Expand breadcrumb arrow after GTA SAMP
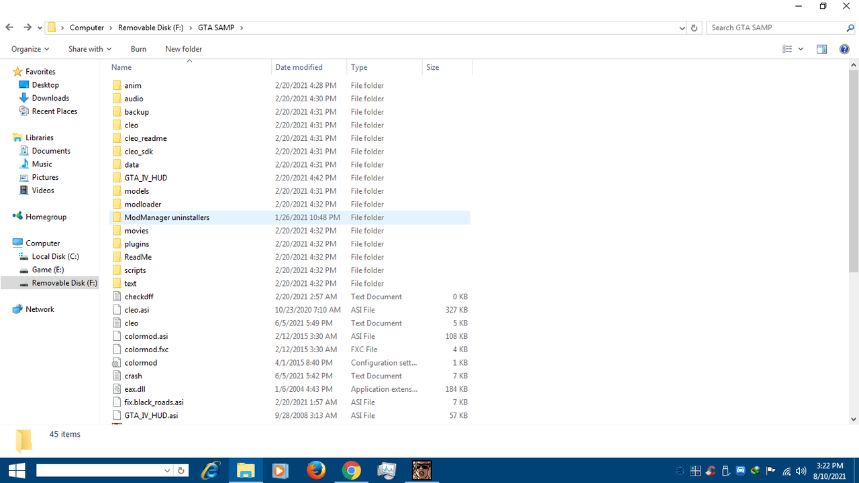This screenshot has width=859, height=483. (242, 28)
